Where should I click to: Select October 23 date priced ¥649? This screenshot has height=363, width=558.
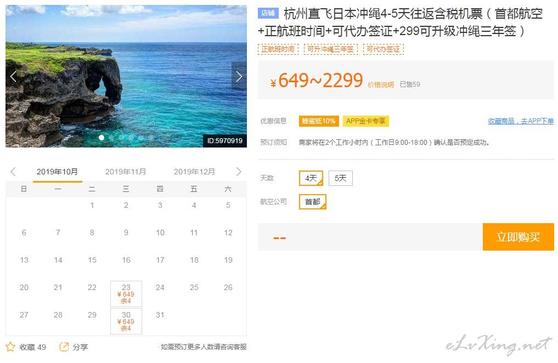126,294
